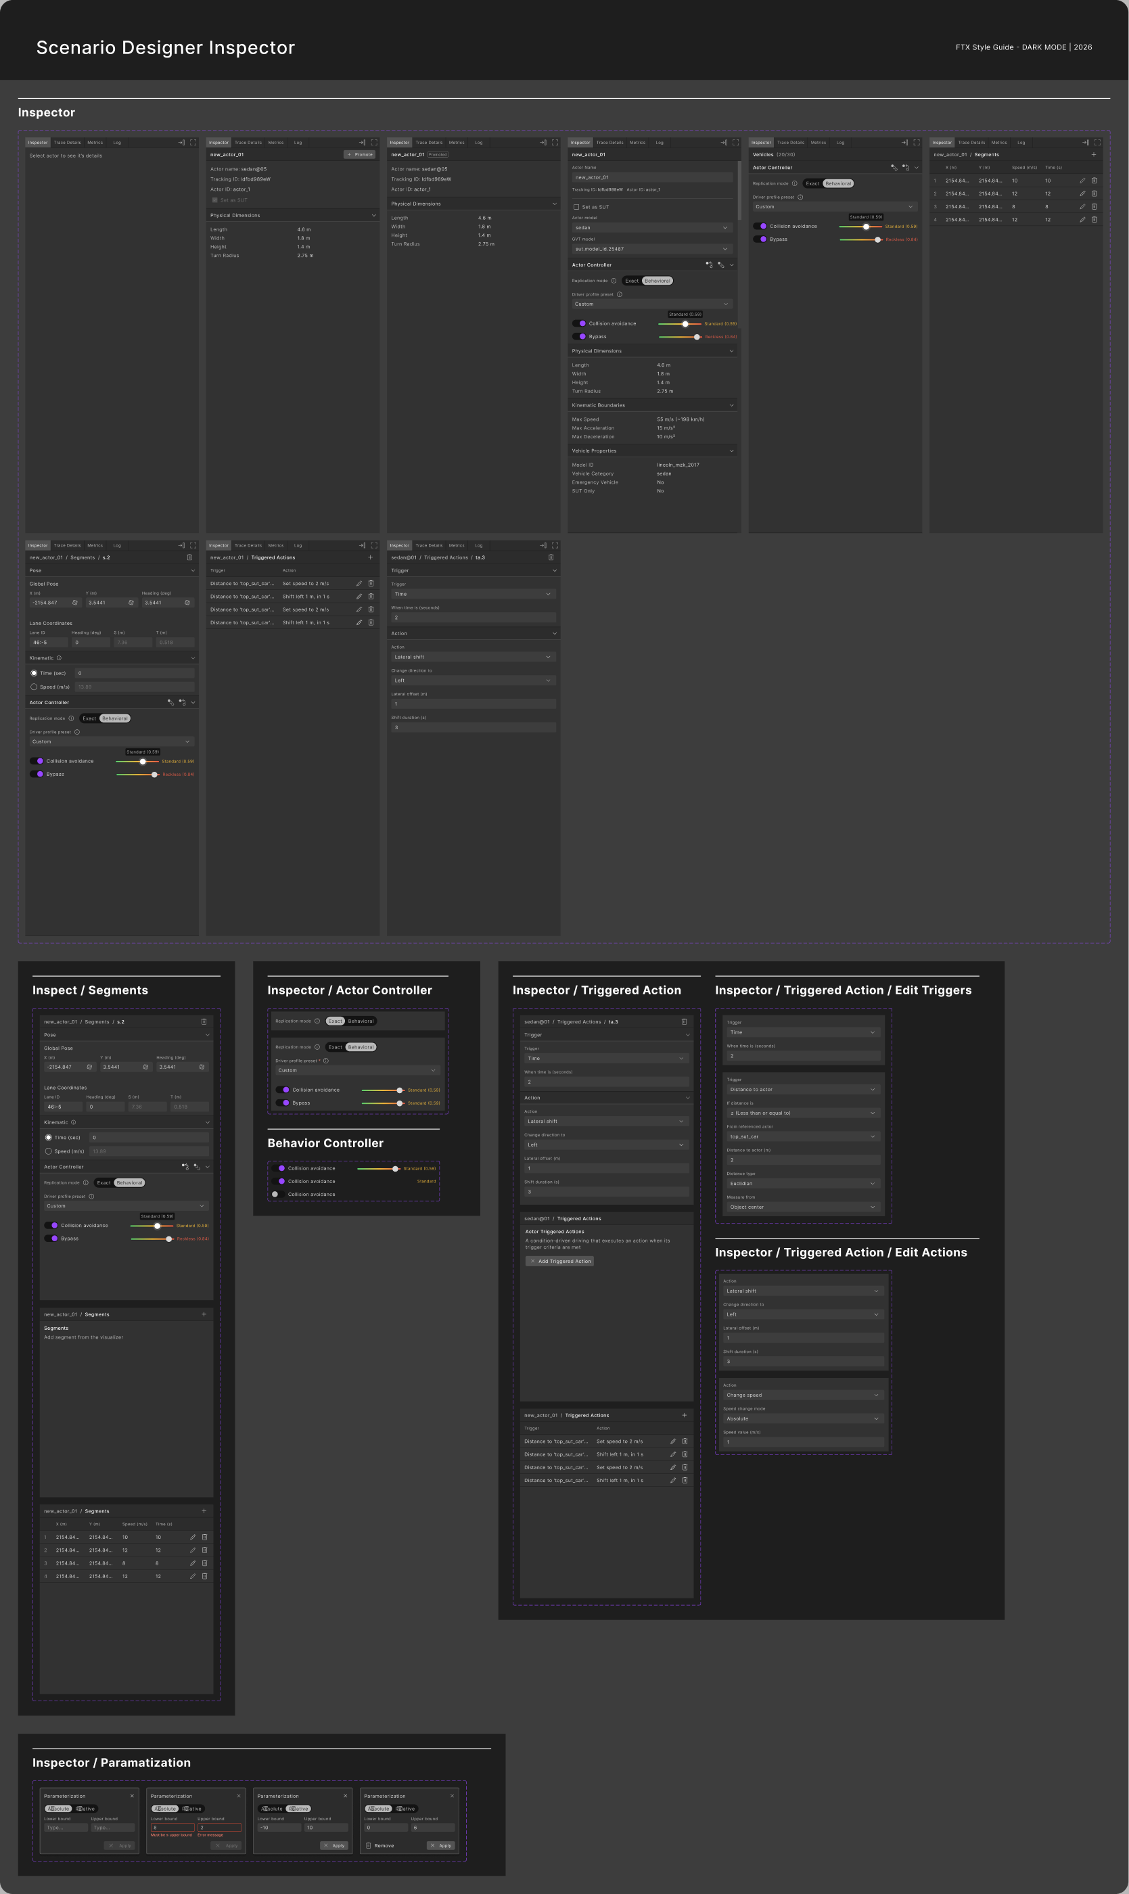Open the Action dropdown set to "Change speed"
This screenshot has height=1894, width=1129.
[803, 1395]
